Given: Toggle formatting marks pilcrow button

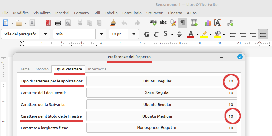Looking at the screenshot, I should tap(183, 23).
